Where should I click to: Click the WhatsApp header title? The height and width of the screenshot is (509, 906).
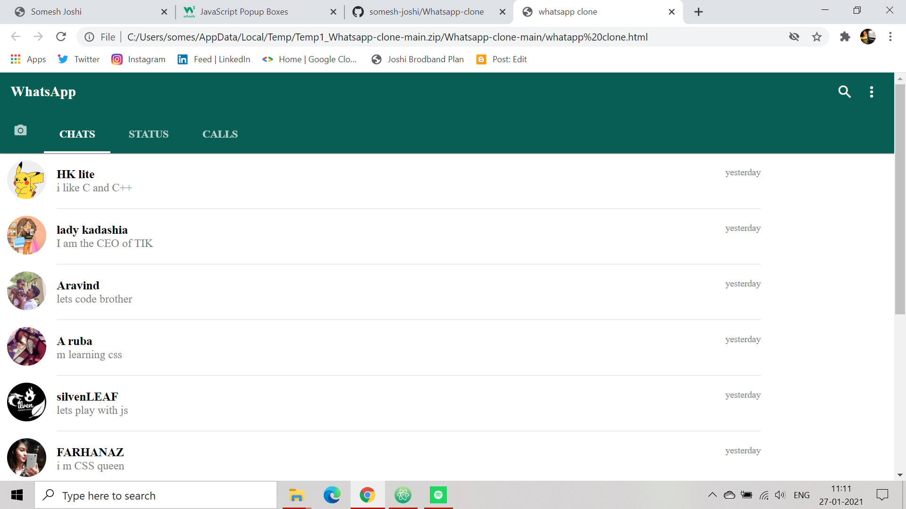coord(43,92)
